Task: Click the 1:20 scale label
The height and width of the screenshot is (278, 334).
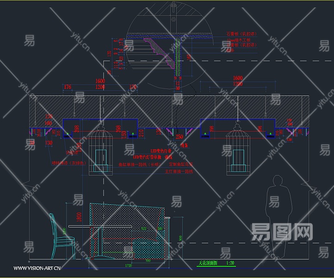Action: [x=230, y=263]
